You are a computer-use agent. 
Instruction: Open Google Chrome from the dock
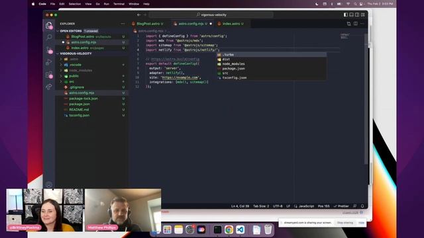pyautogui.click(x=229, y=229)
